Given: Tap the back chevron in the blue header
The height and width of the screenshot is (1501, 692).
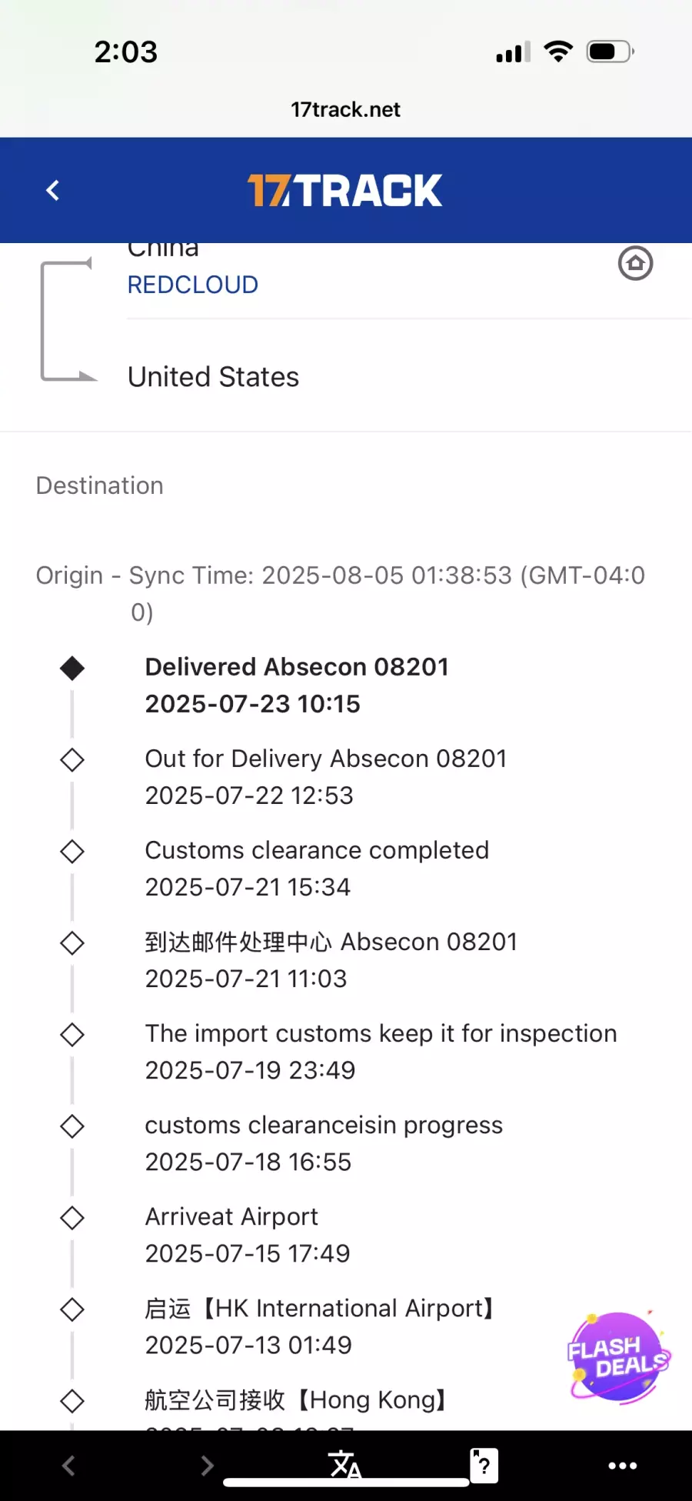Looking at the screenshot, I should coord(52,190).
